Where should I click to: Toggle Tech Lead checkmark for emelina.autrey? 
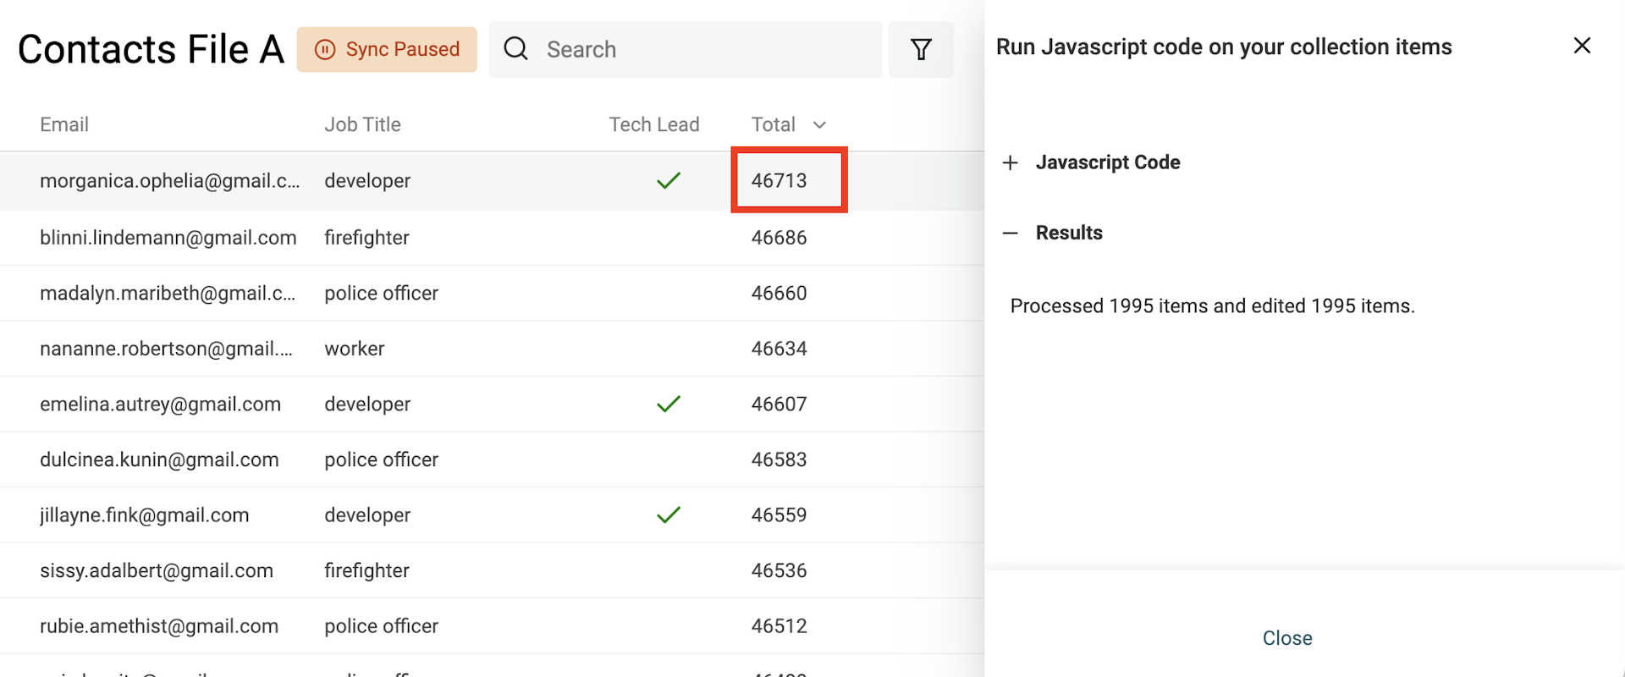[x=668, y=405]
